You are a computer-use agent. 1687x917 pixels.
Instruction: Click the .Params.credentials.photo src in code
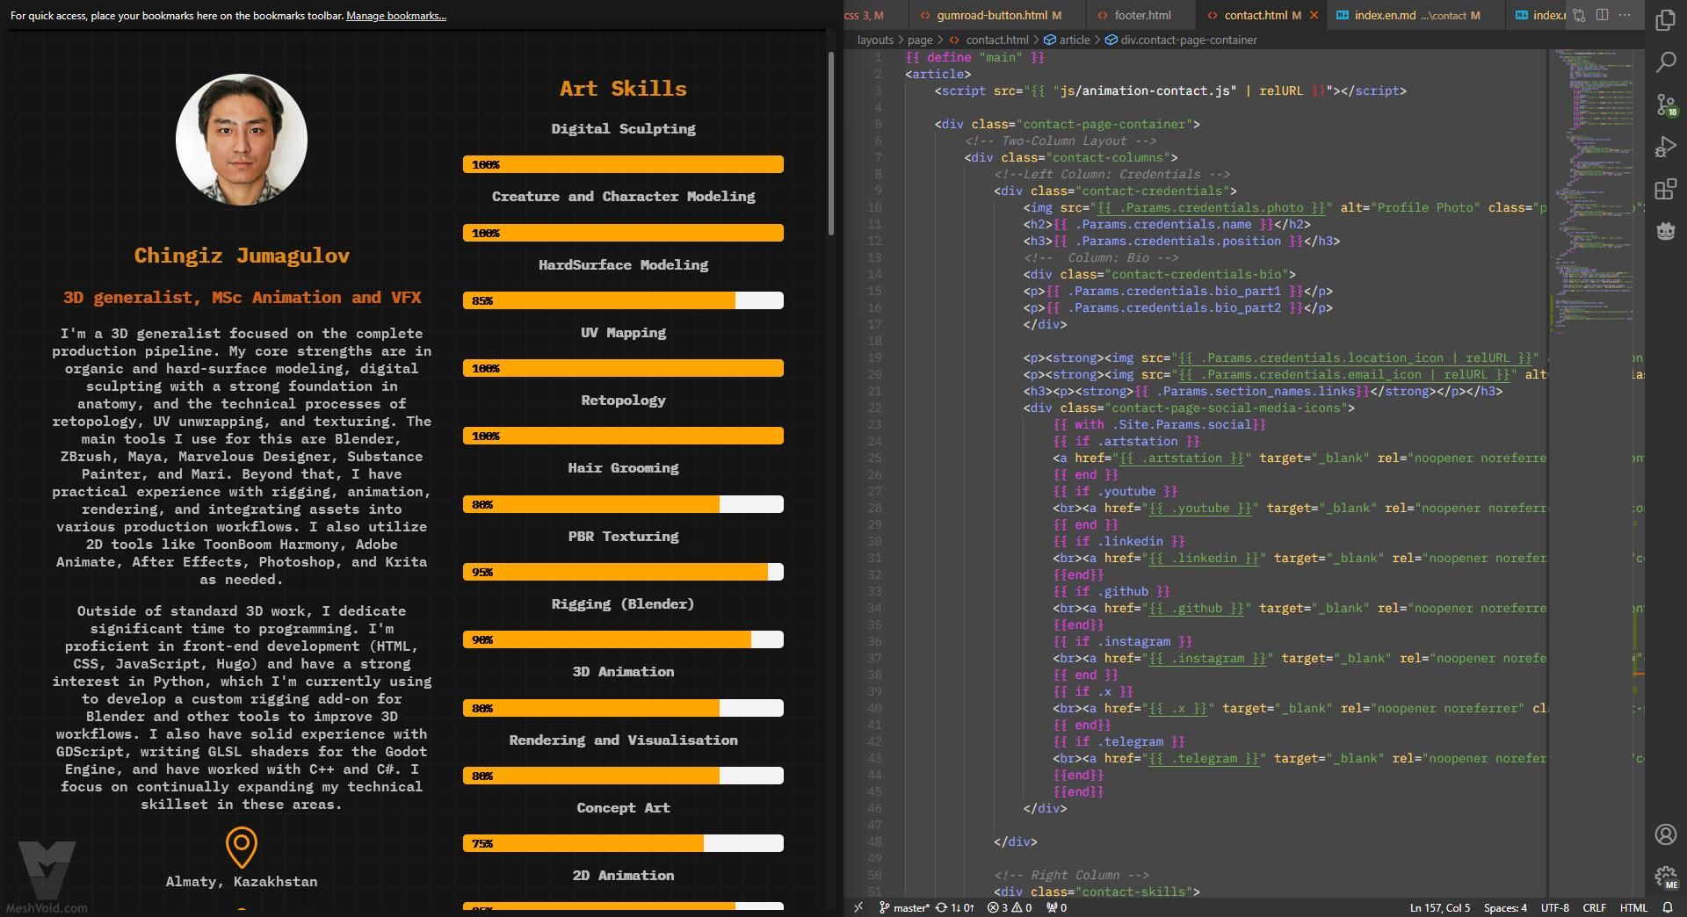coord(1211,207)
